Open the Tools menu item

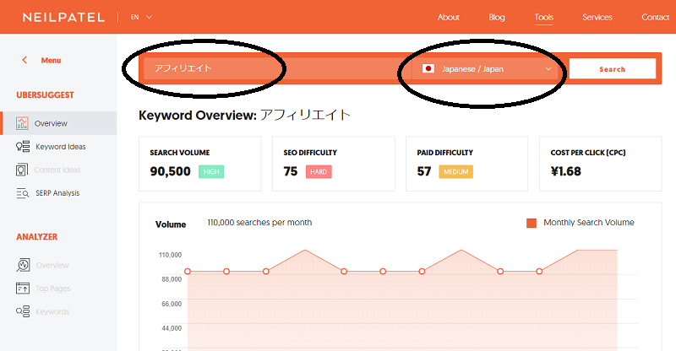pos(543,17)
